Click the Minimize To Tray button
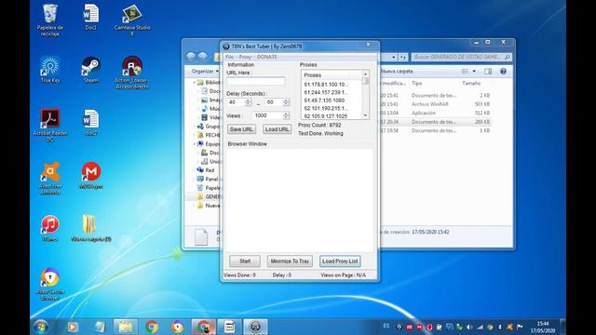 pos(290,261)
